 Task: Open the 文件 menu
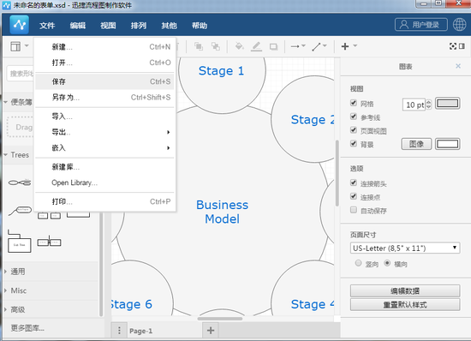point(47,26)
